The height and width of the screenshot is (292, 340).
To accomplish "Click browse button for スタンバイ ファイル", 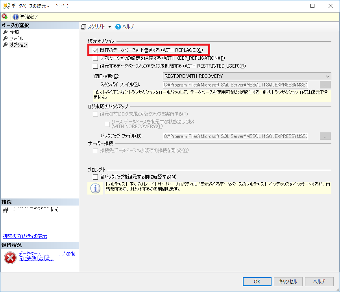I will [325, 85].
